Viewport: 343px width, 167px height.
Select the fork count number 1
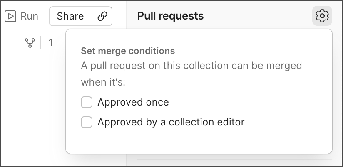[50, 43]
